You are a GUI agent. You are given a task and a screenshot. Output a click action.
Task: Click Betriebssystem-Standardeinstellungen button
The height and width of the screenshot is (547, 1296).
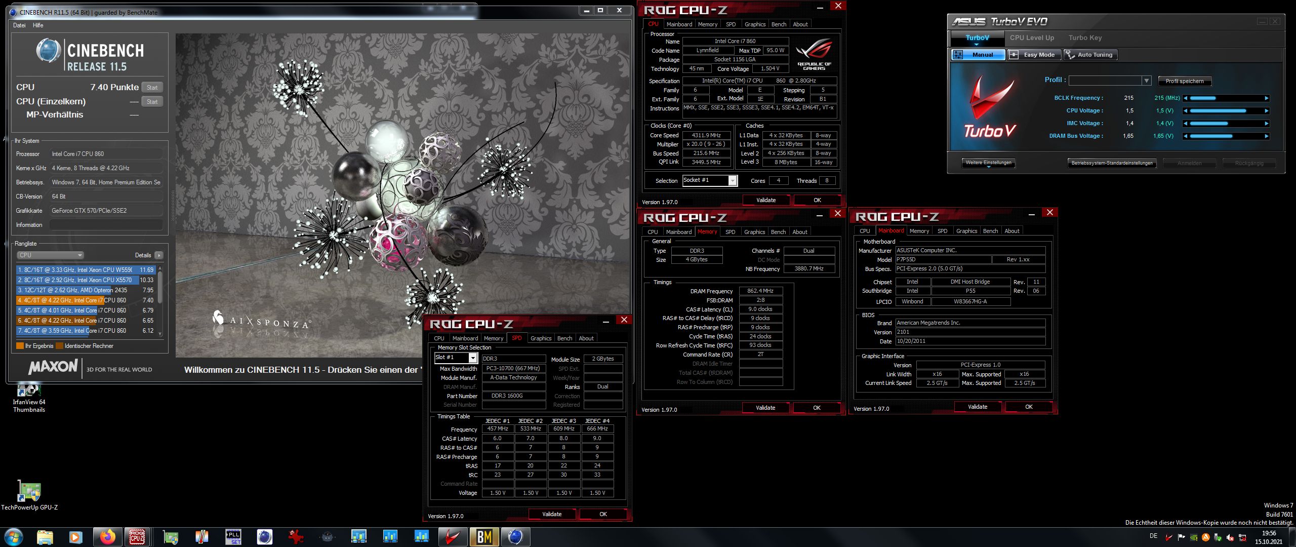click(1112, 163)
